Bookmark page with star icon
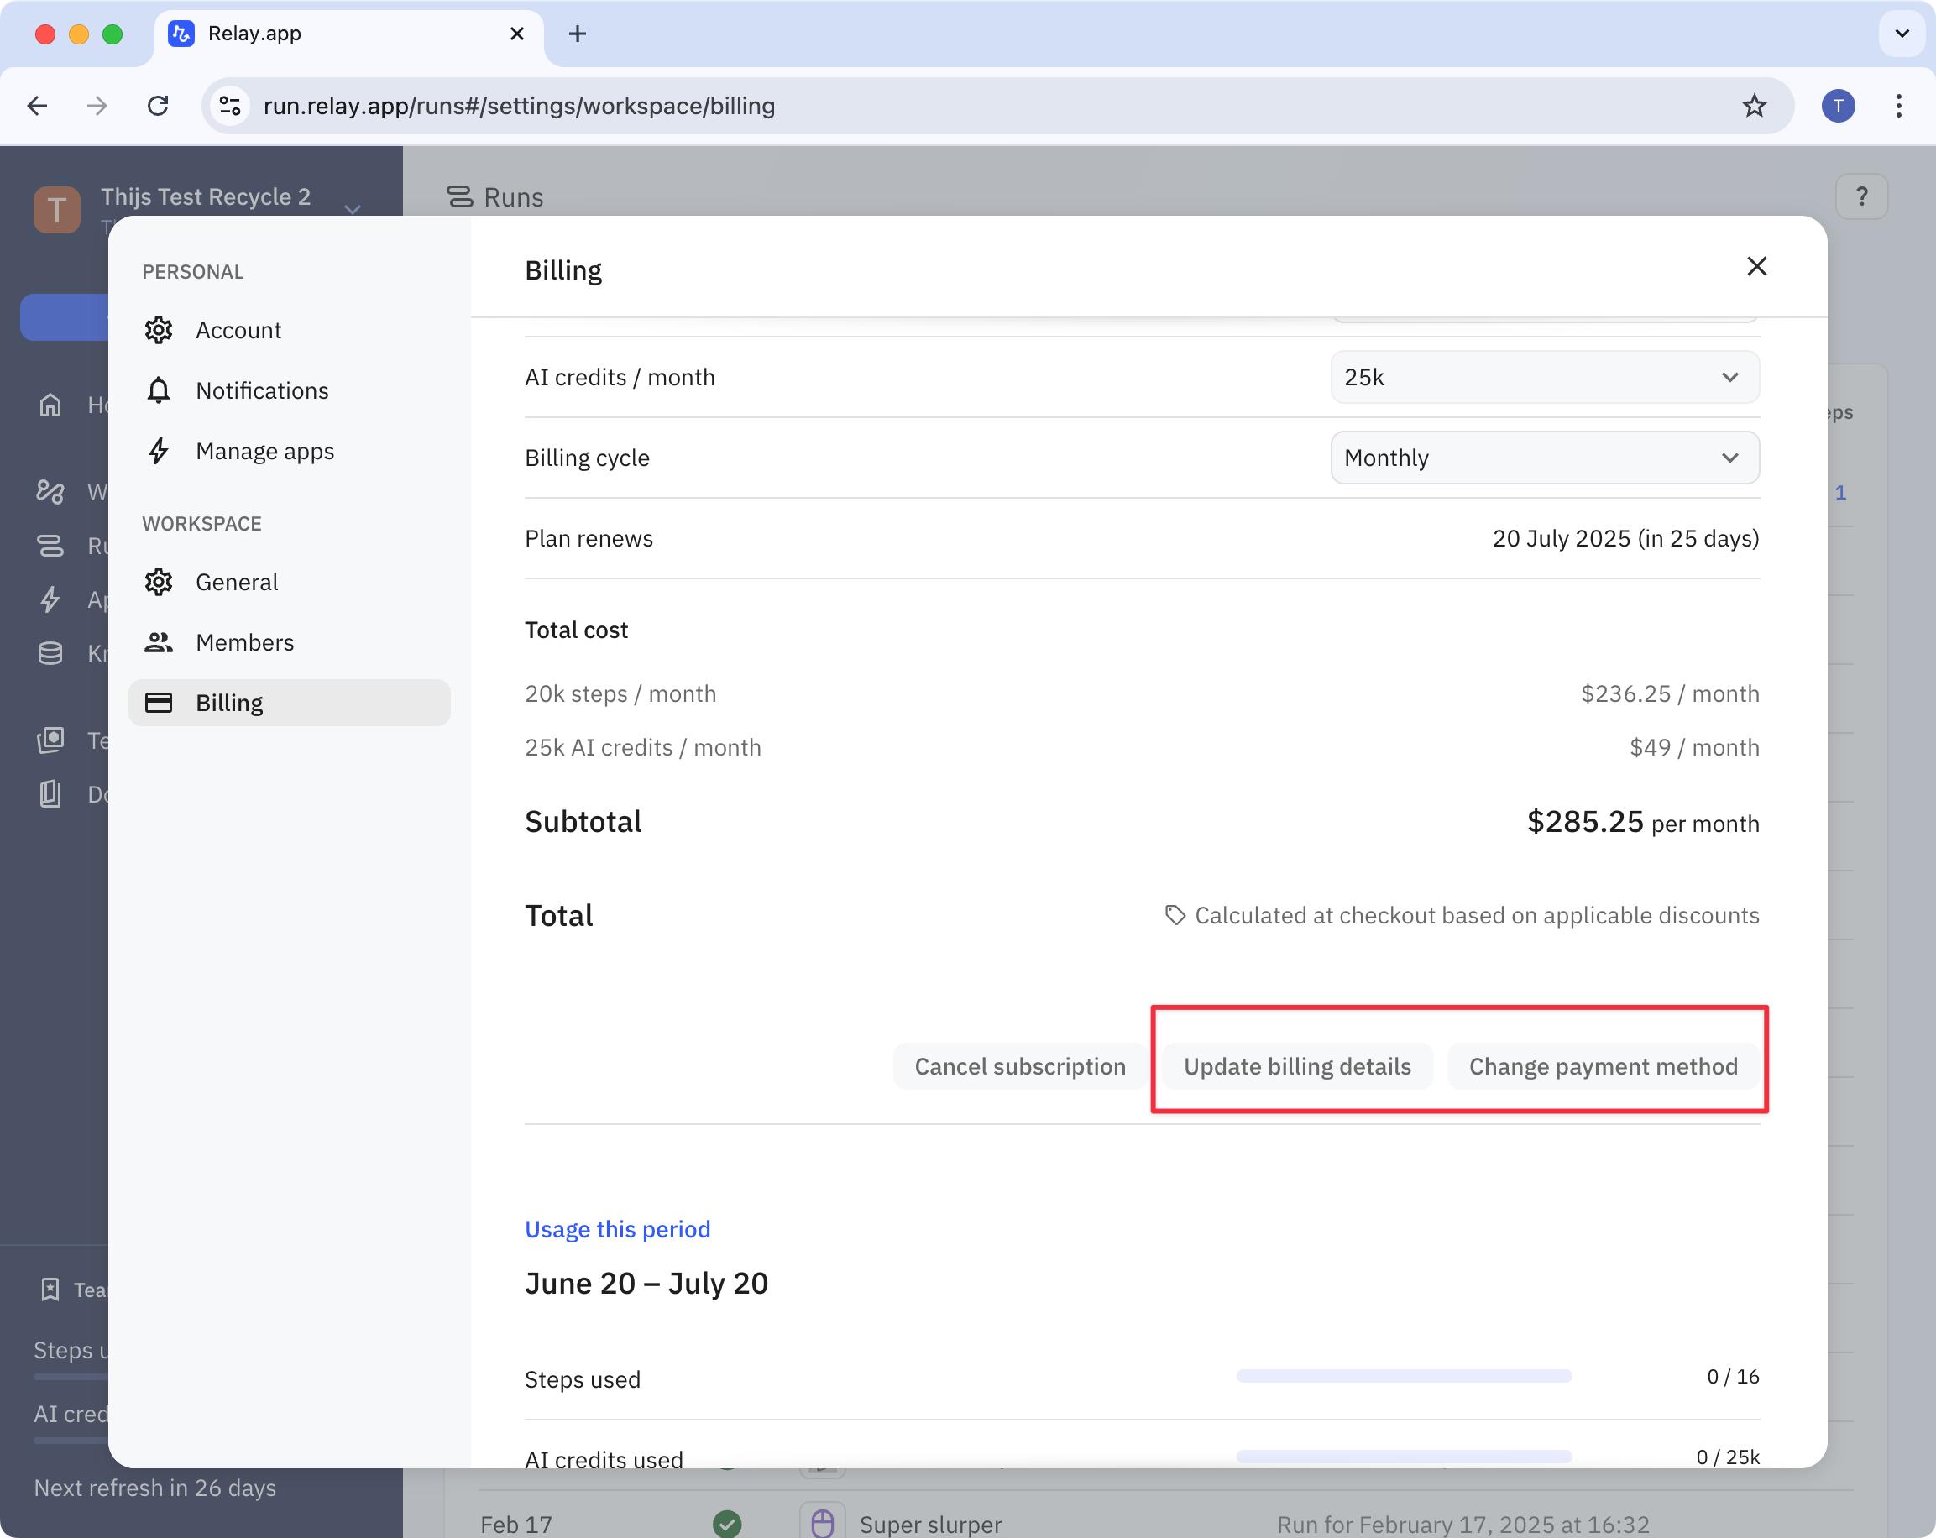Viewport: 1936px width, 1538px height. [1754, 106]
